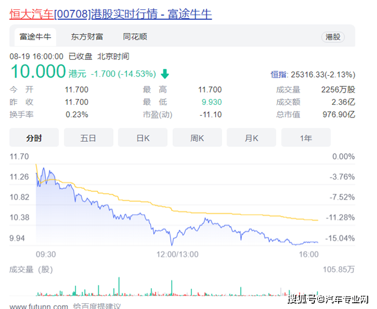377x309 pixels.
Task: Click the tallest green volume bar
Action: (119, 286)
